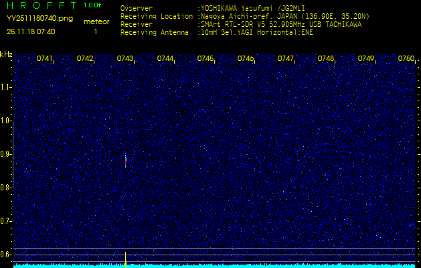
Task: Select the 10mH 3el.YAGI antenna description
Action: click(x=257, y=33)
